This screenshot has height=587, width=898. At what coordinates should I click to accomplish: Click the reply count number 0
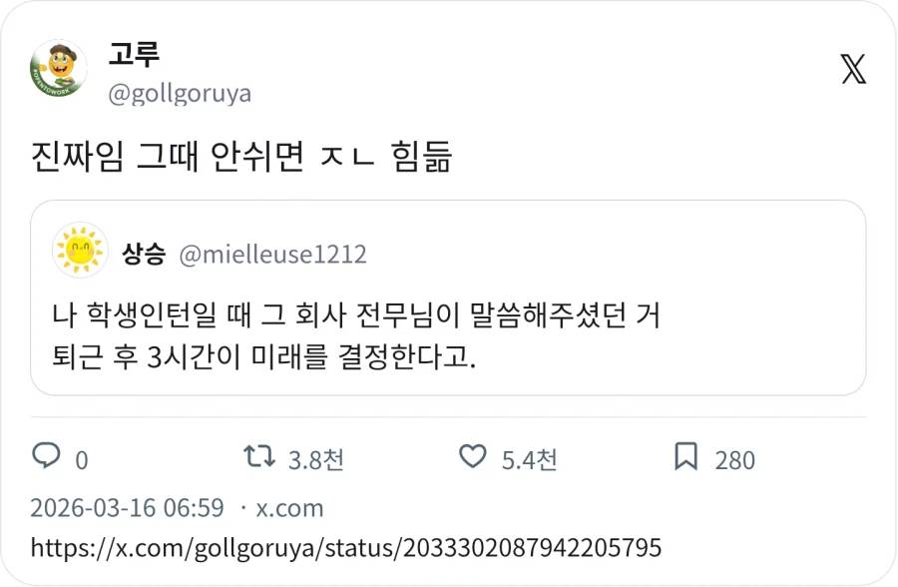tap(78, 460)
